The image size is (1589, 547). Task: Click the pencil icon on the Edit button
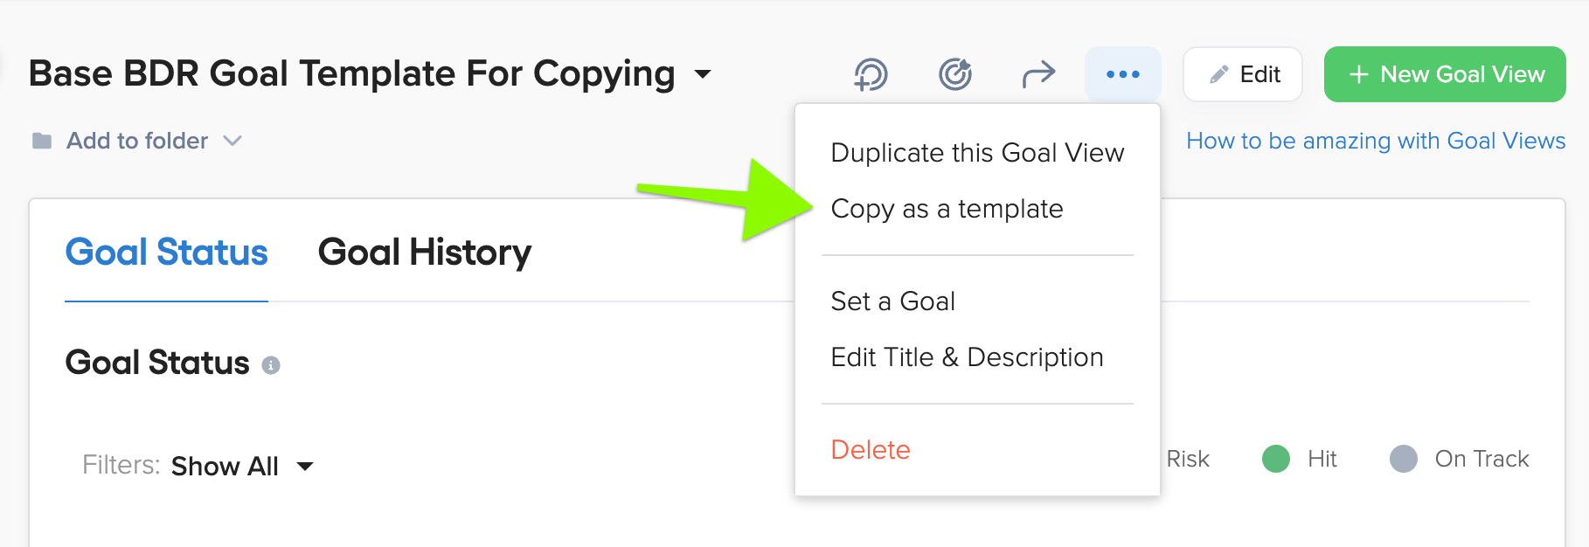[x=1220, y=74]
